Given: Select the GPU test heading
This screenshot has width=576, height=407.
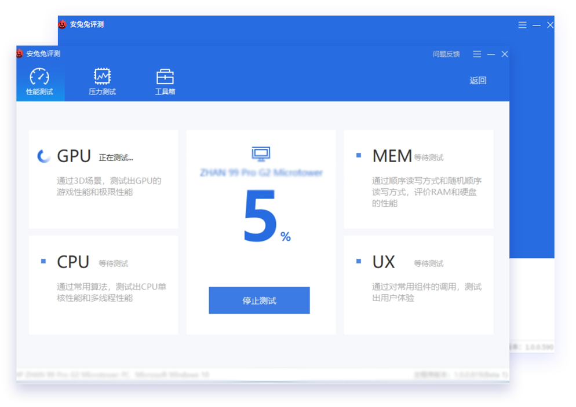Looking at the screenshot, I should point(74,156).
